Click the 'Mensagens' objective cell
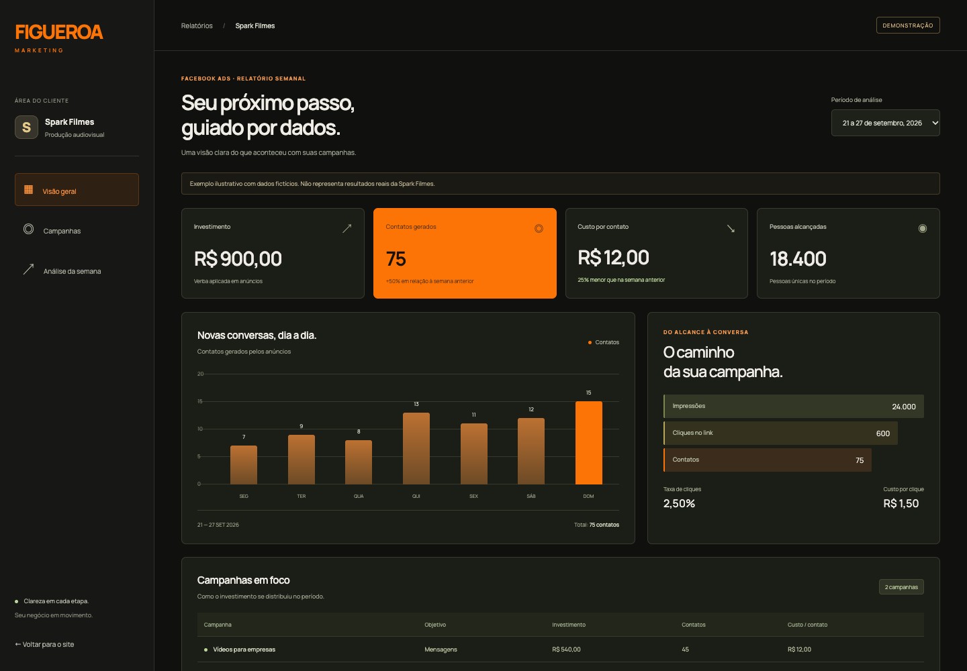The width and height of the screenshot is (967, 671). pyautogui.click(x=441, y=650)
